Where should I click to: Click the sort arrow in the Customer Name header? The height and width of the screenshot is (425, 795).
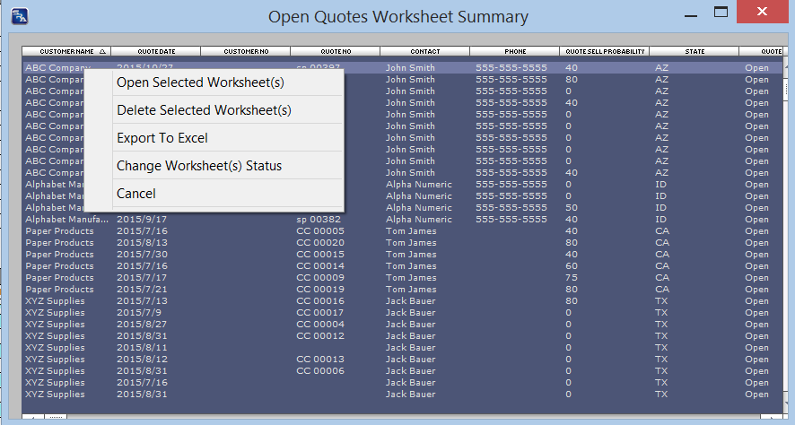[102, 52]
